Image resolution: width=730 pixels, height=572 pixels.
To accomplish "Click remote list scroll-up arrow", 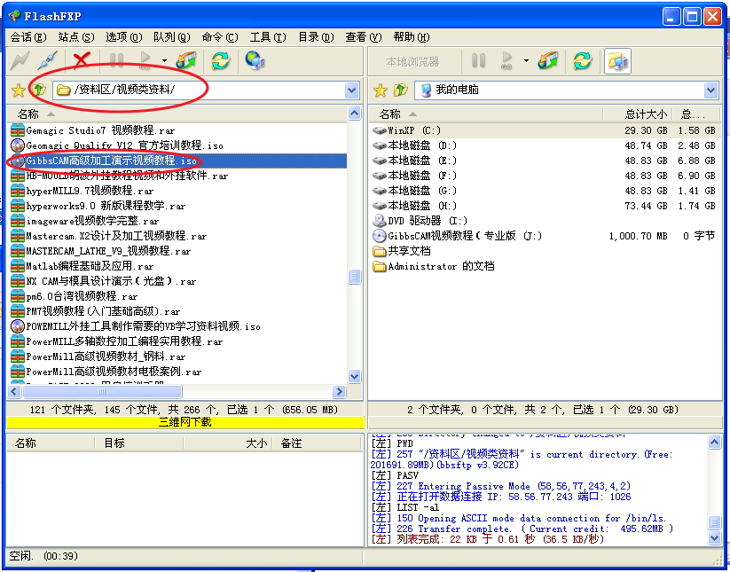I will (x=354, y=114).
